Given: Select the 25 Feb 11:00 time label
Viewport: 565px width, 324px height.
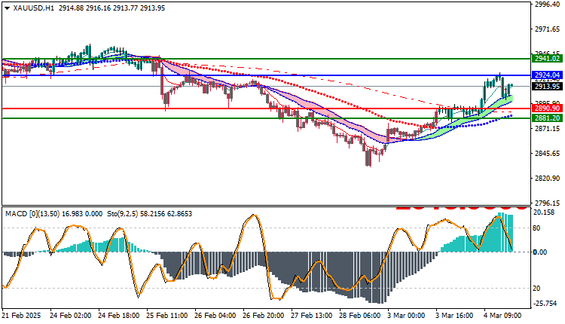Looking at the screenshot, I should [x=166, y=316].
